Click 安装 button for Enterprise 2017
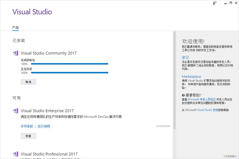 pos(28,136)
